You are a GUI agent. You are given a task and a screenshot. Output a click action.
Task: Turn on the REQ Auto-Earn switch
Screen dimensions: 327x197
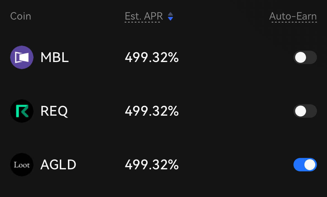point(305,111)
